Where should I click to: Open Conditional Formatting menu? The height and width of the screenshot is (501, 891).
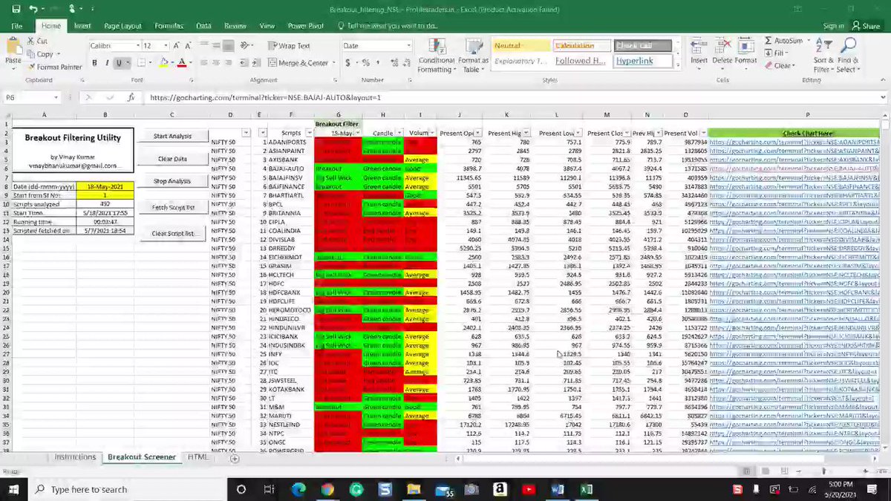pos(436,54)
